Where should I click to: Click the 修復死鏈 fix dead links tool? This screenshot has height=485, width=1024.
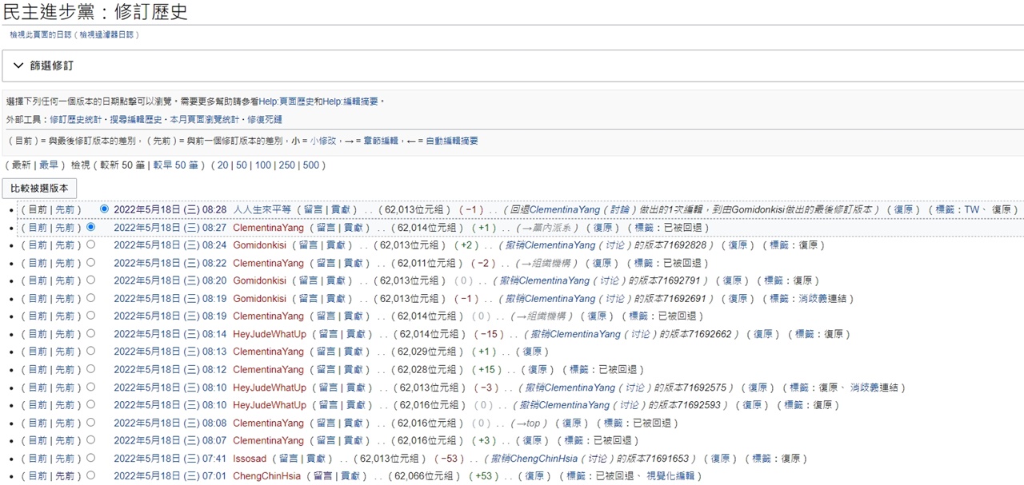[x=264, y=119]
